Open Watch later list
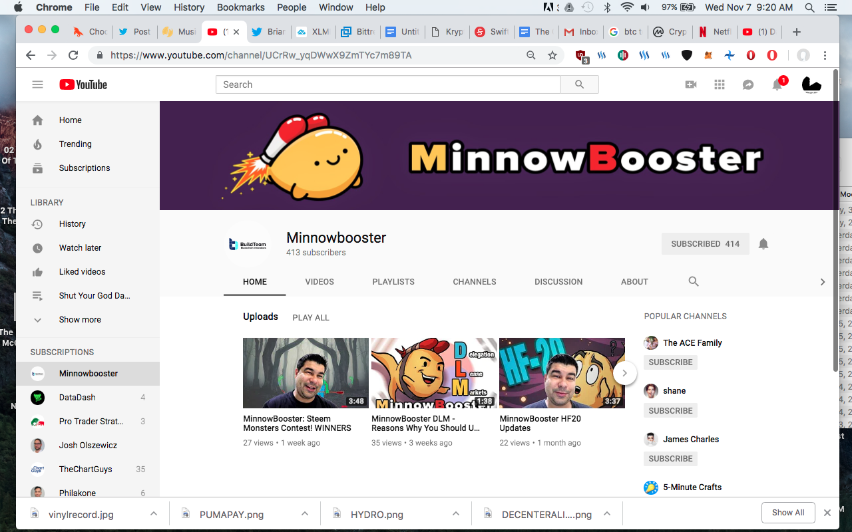Image resolution: width=852 pixels, height=532 pixels. [x=88, y=248]
